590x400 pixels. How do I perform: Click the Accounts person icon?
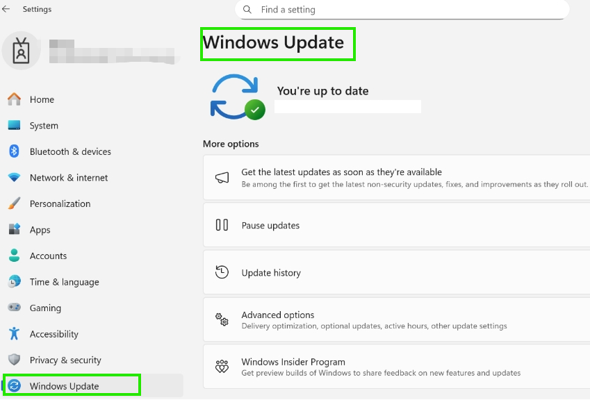click(15, 256)
